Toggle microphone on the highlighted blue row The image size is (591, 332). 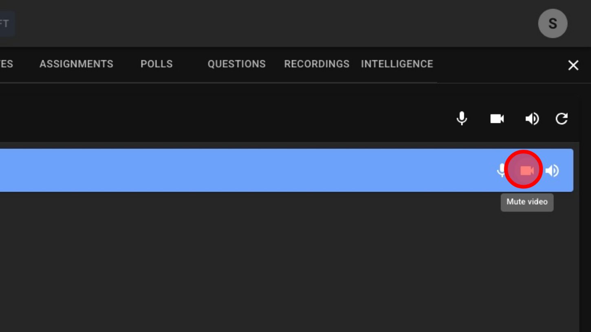[x=501, y=170]
